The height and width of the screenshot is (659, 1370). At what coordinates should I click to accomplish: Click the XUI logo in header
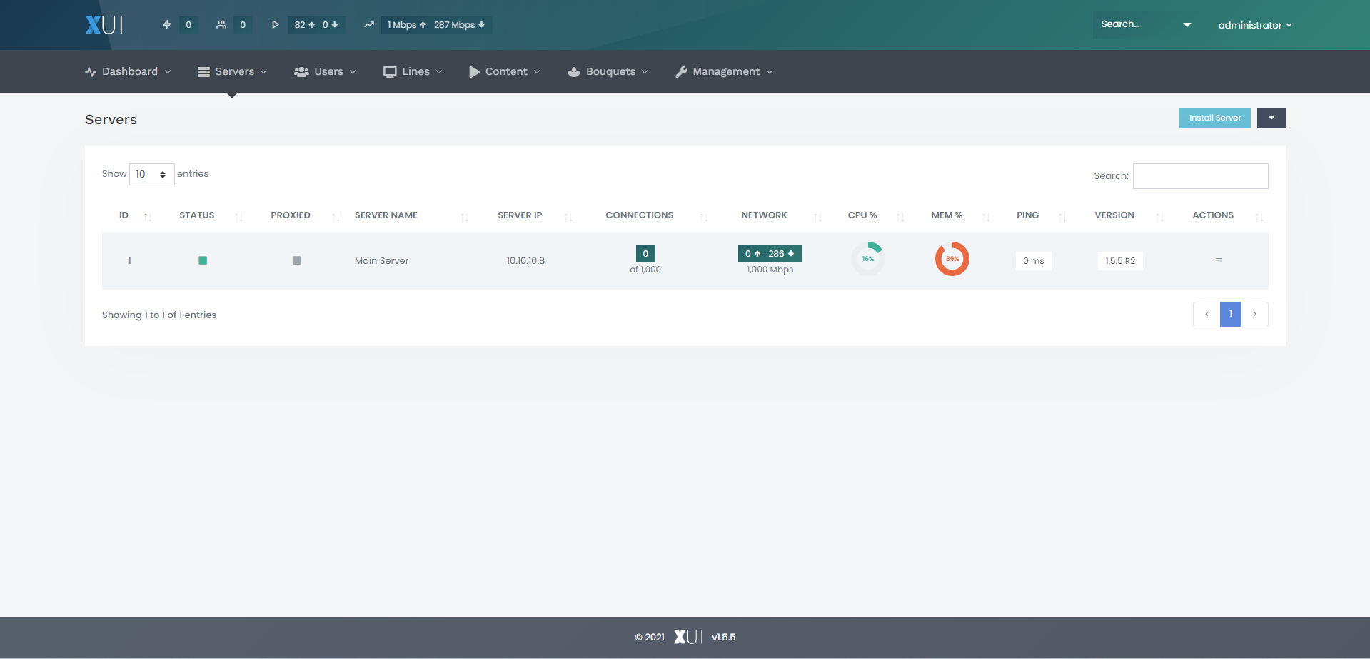click(x=104, y=25)
